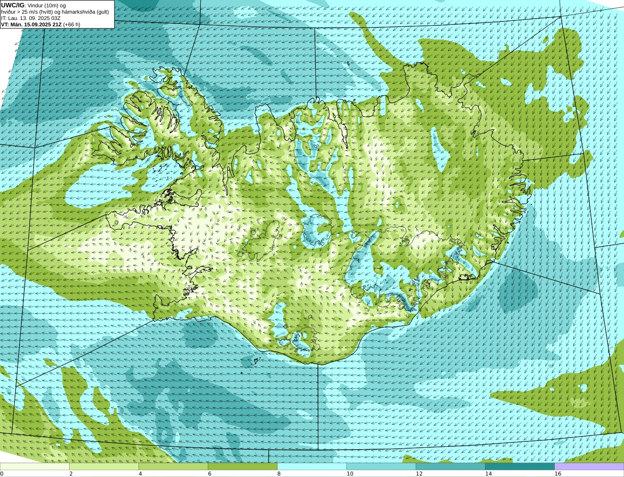
Task: Click the olive green 6–8 legend swatch
Action: click(x=243, y=467)
